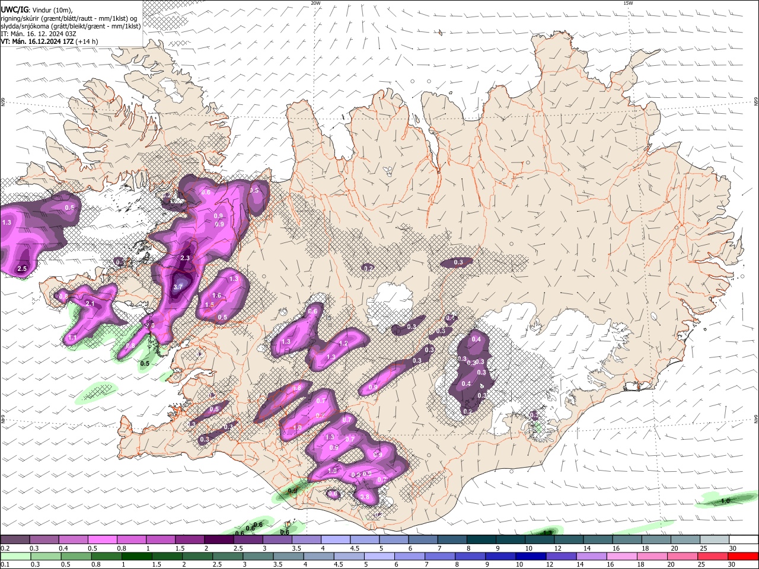
Task: Select the dark teal swatch labeled 8
Action: tap(480, 539)
